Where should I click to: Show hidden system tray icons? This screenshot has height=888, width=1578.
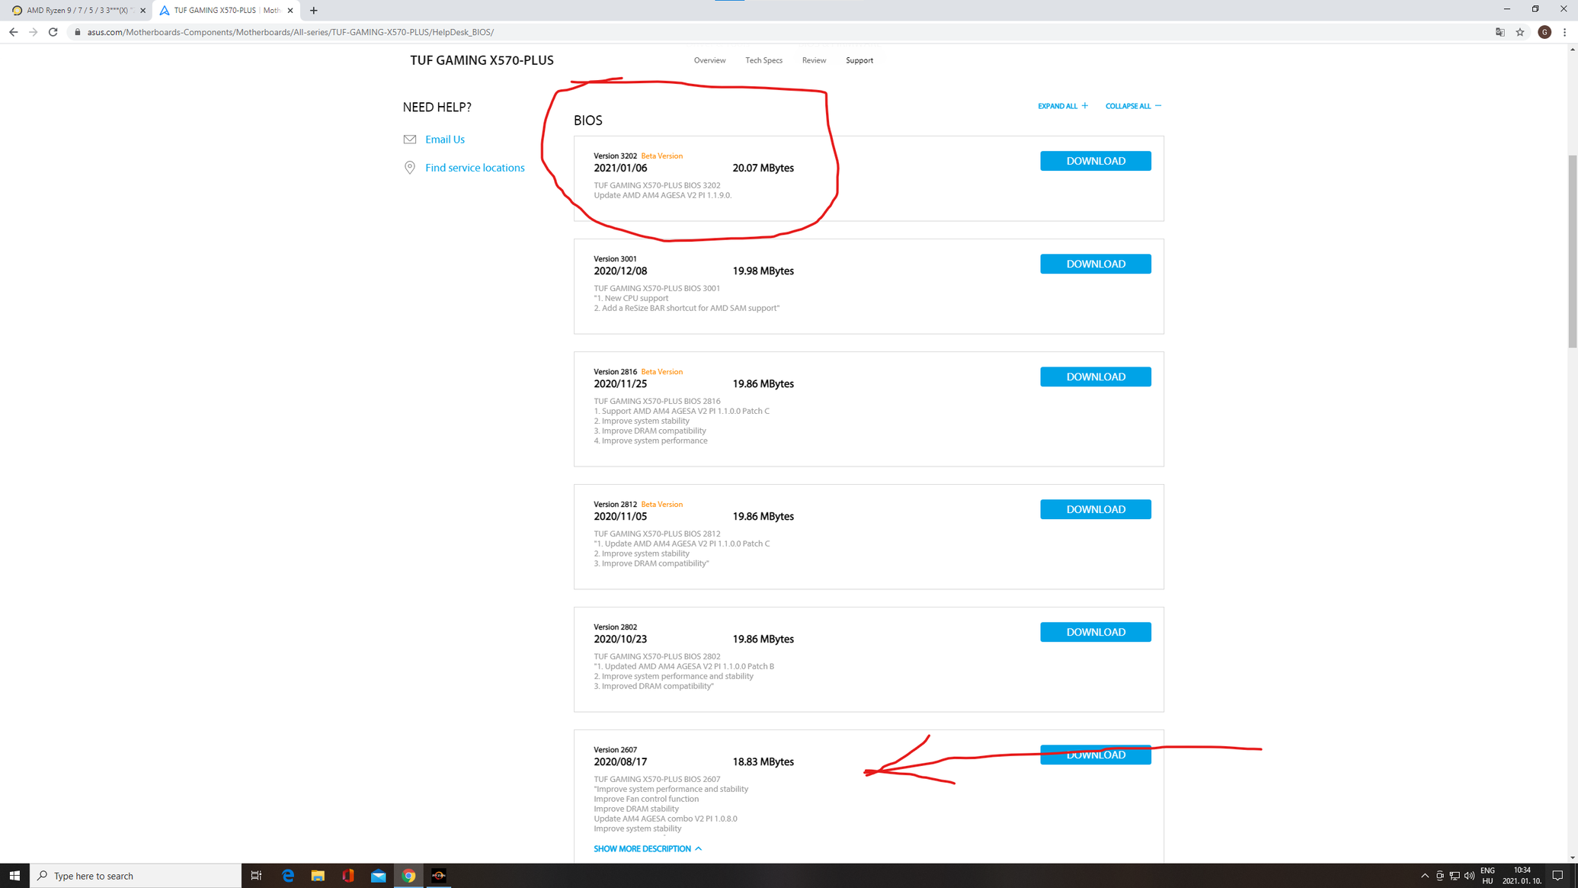pyautogui.click(x=1425, y=876)
